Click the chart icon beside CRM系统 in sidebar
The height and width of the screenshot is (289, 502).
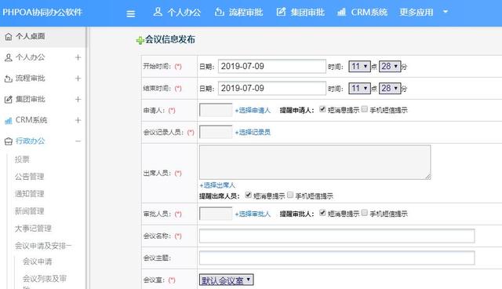click(x=9, y=120)
